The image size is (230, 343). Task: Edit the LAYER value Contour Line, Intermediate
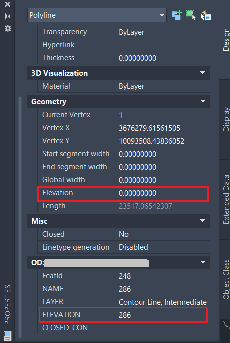coord(163,302)
